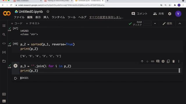The image size is (186, 104).
Task: Open the browser extensions puzzle icon
Action: click(175, 5)
